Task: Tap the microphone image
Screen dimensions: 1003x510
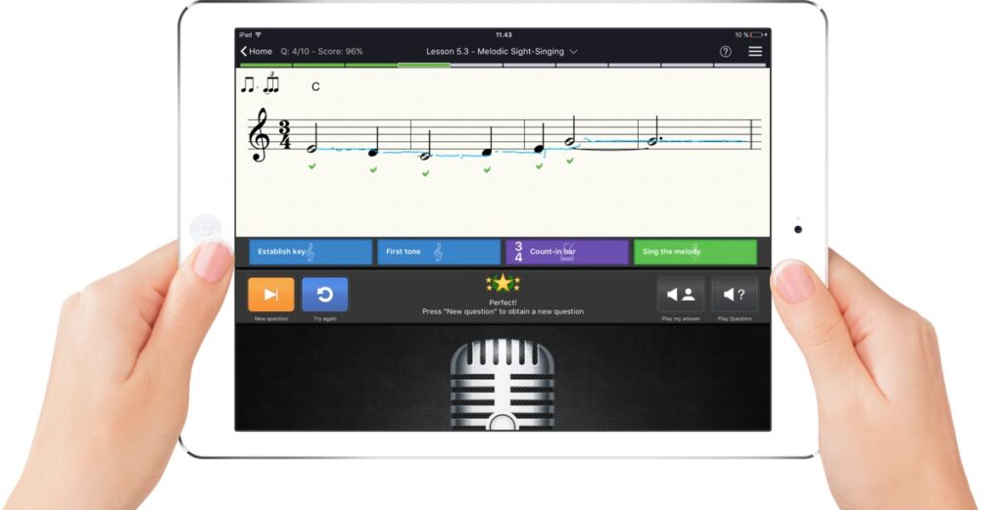Action: [501, 384]
